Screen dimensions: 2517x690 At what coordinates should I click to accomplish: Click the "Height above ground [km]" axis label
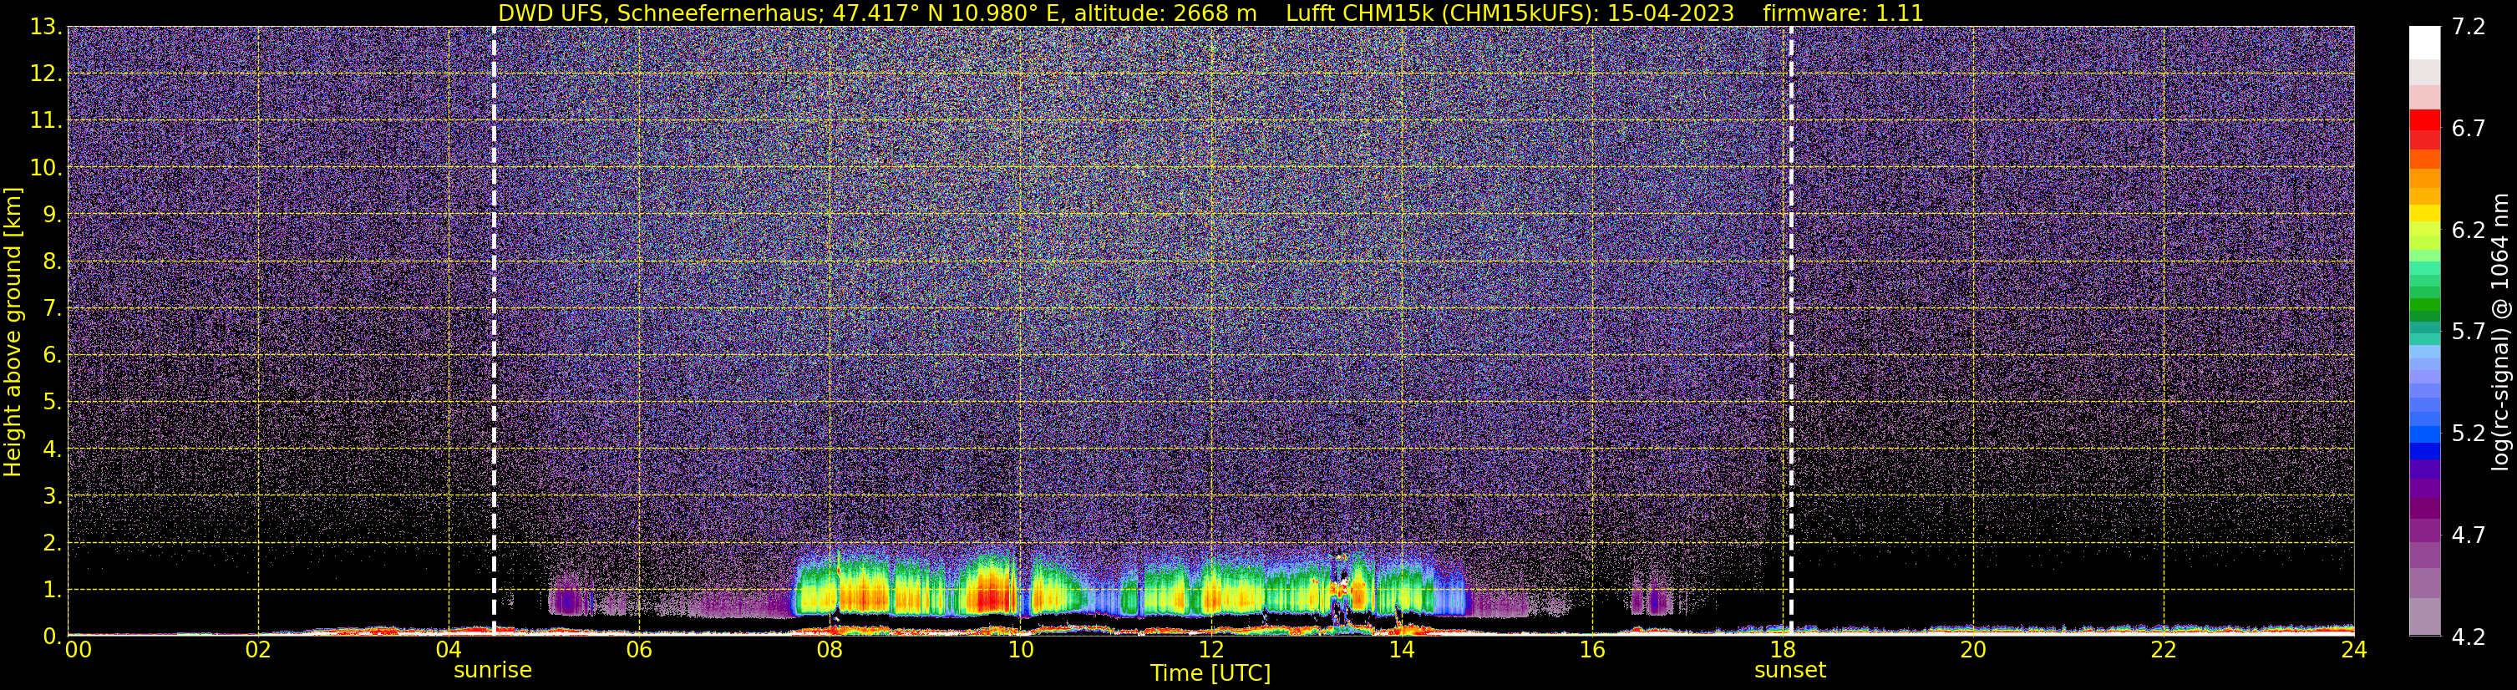tap(13, 332)
